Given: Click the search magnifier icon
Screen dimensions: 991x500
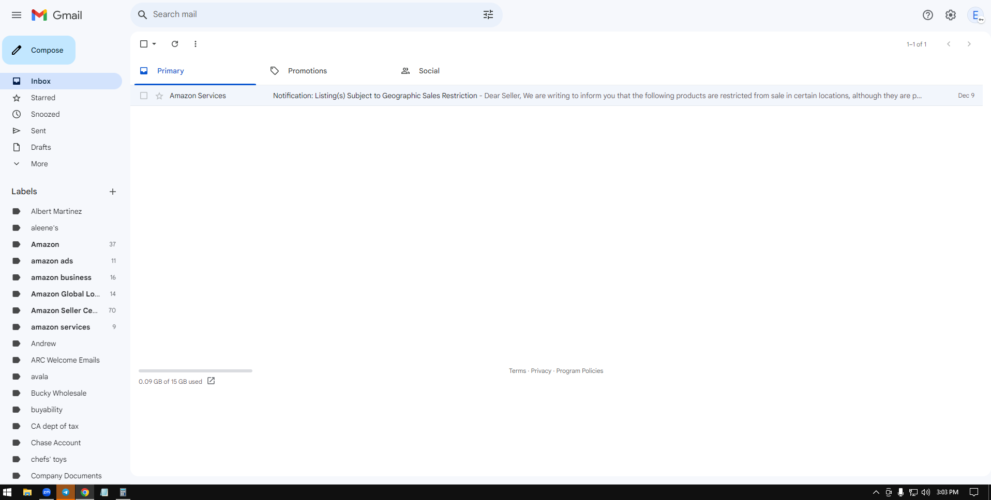Looking at the screenshot, I should click(x=142, y=14).
